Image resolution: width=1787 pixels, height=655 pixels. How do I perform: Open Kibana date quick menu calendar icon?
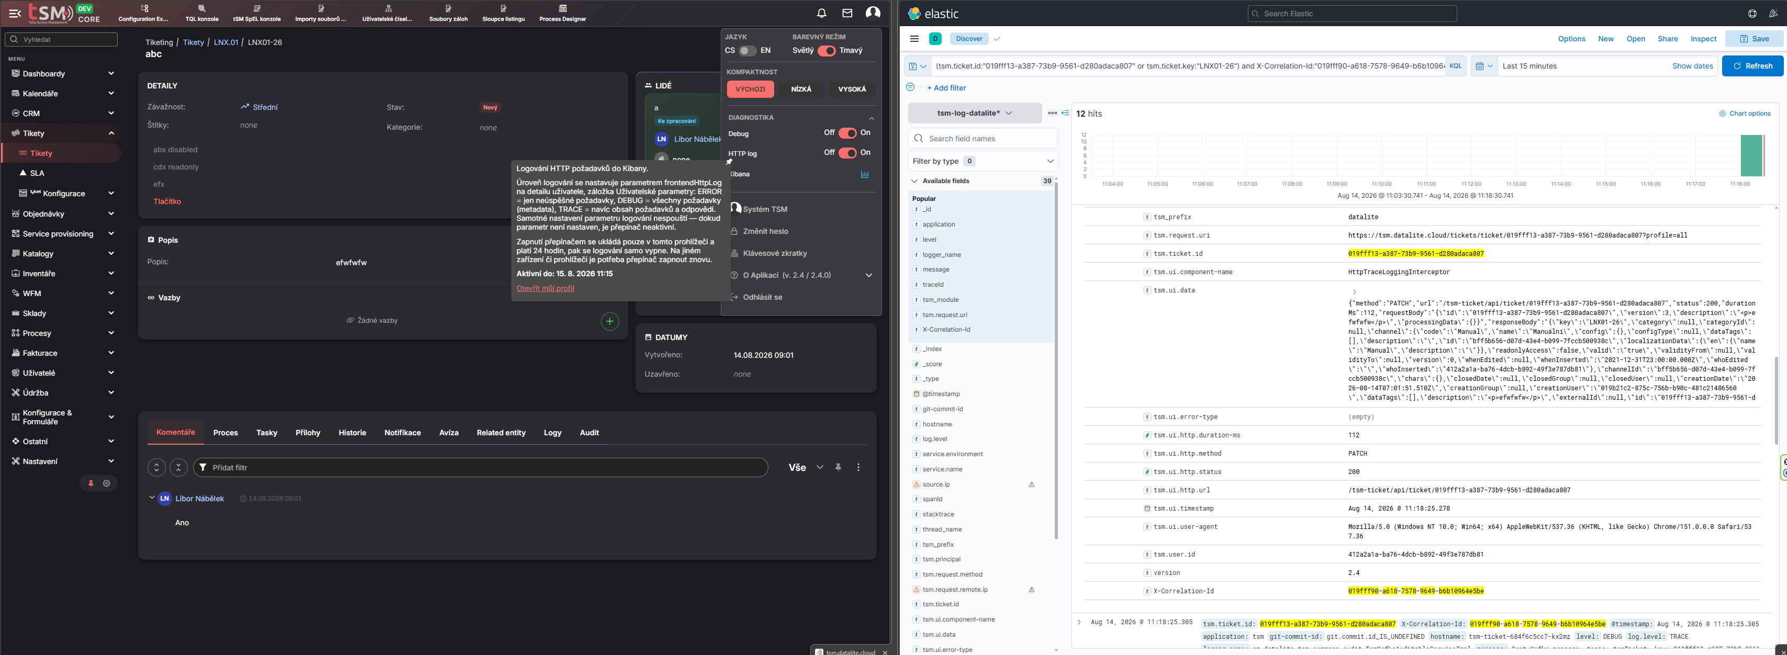[x=1484, y=66]
